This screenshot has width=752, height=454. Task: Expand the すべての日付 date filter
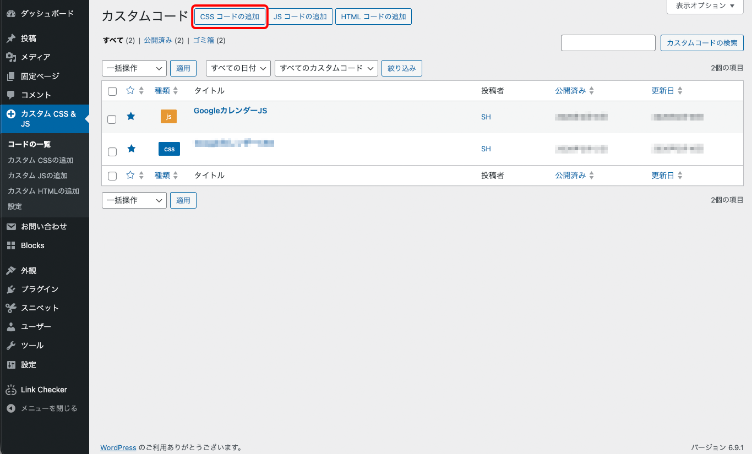coord(238,68)
